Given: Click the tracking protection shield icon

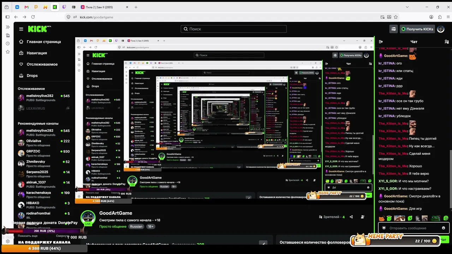Looking at the screenshot, I should click(69, 17).
